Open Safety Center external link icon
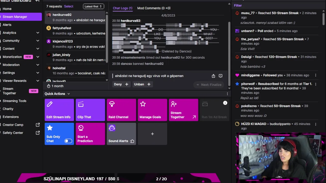326x183 pixels. [38, 133]
